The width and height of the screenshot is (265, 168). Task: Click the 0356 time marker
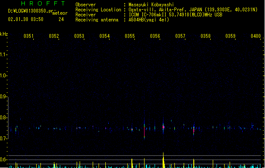(155, 36)
